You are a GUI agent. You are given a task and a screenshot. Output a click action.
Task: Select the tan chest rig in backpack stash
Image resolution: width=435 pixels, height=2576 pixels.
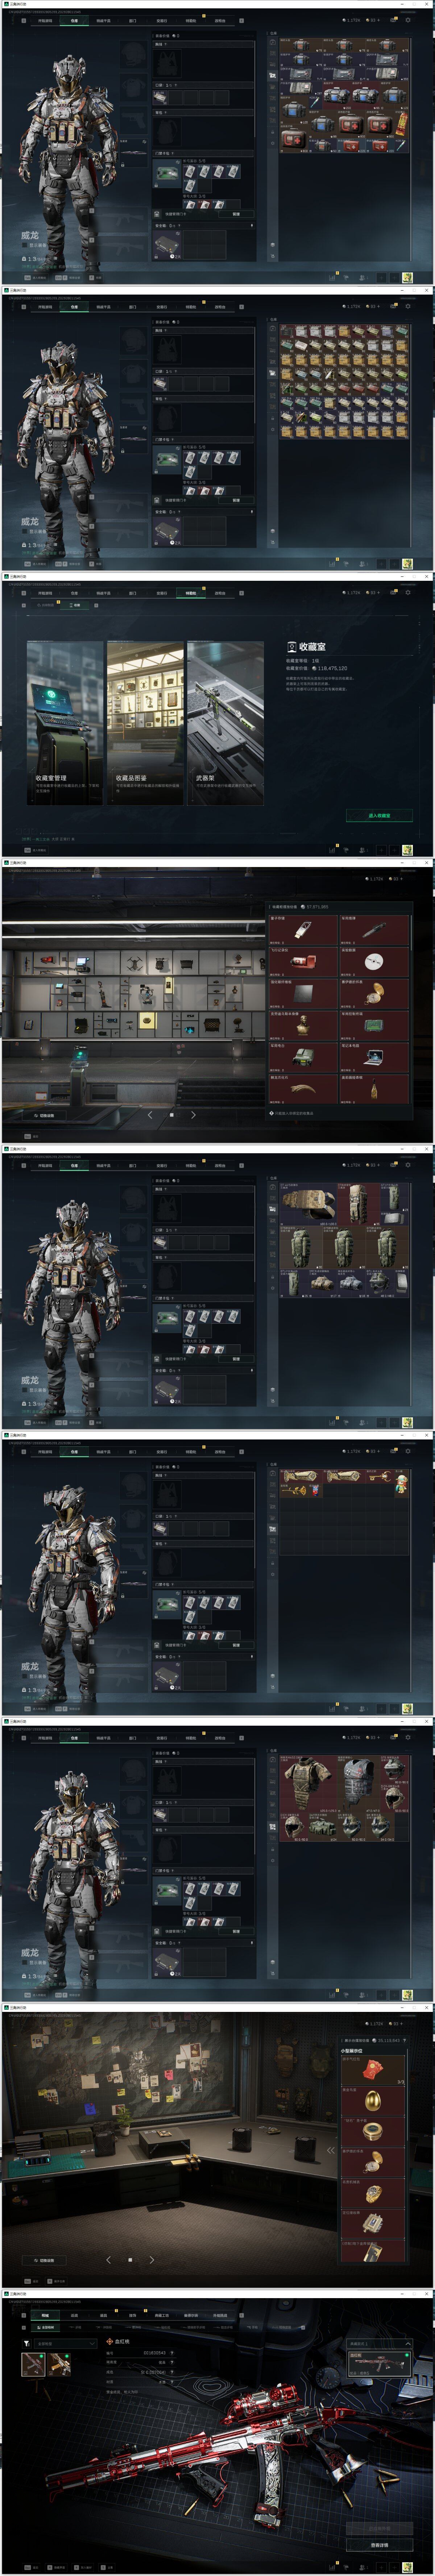point(308,1204)
